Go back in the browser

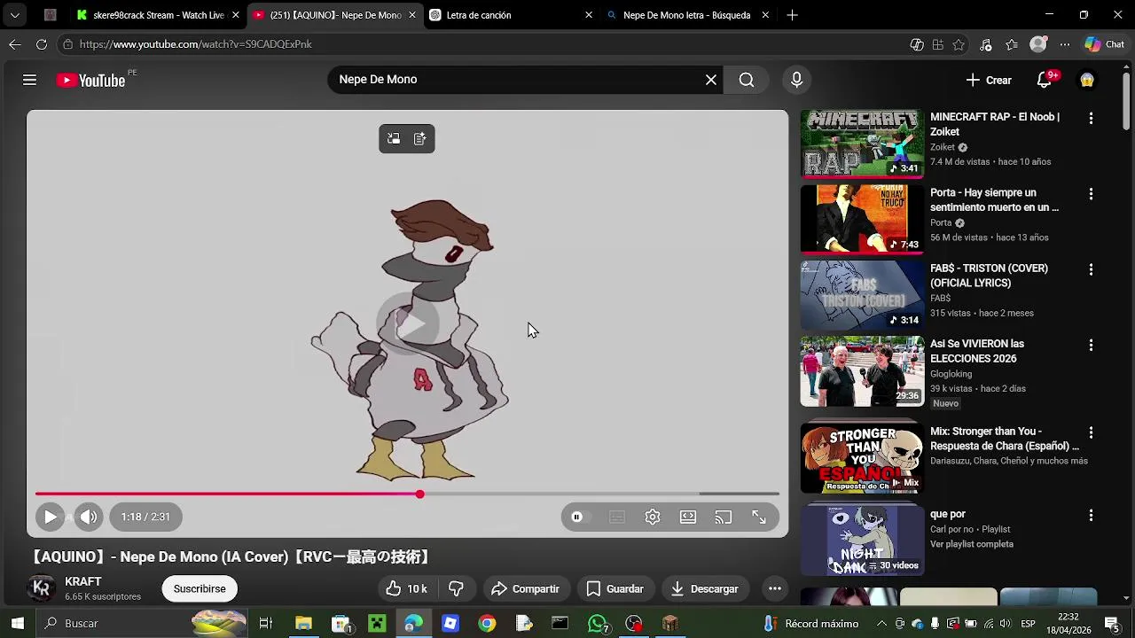[x=15, y=44]
